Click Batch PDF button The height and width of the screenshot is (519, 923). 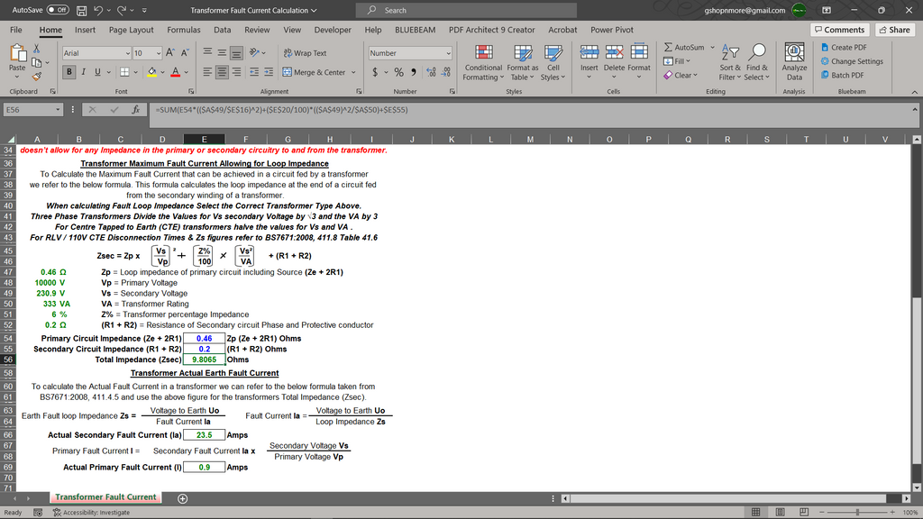coord(843,76)
